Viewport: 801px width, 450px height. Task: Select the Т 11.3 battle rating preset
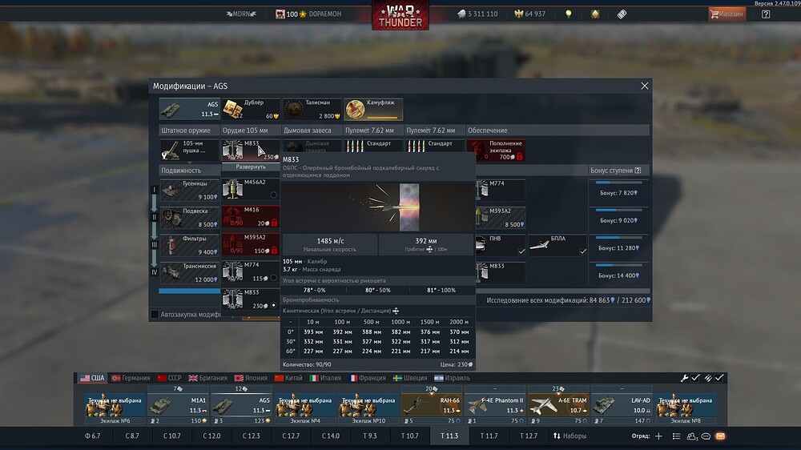click(x=449, y=436)
